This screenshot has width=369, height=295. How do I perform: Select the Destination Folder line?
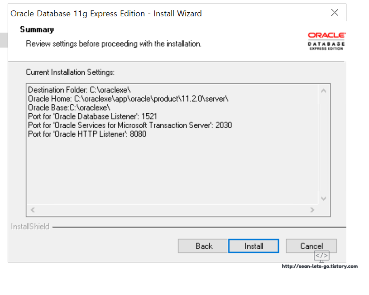(79, 90)
